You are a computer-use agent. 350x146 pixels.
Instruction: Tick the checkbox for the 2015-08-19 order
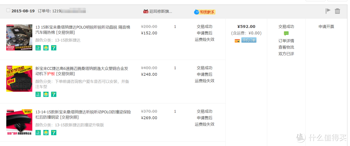coord(8,10)
